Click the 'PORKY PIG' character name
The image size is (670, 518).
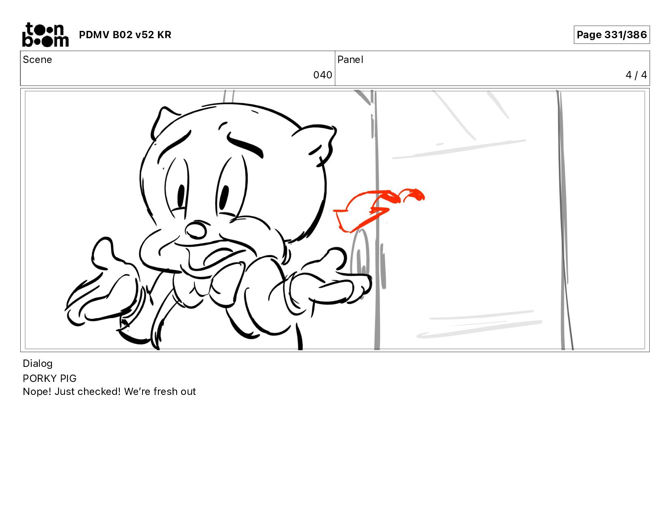[x=50, y=378]
